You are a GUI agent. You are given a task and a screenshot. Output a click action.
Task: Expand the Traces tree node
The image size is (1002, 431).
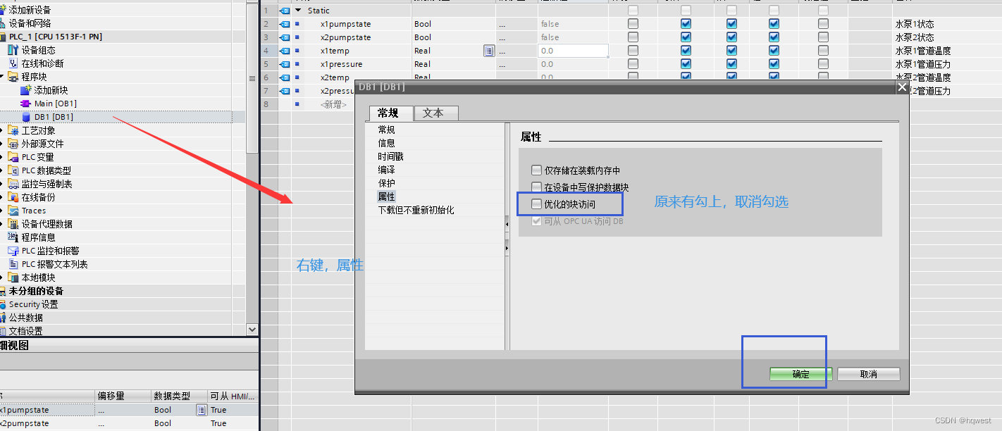click(2, 211)
